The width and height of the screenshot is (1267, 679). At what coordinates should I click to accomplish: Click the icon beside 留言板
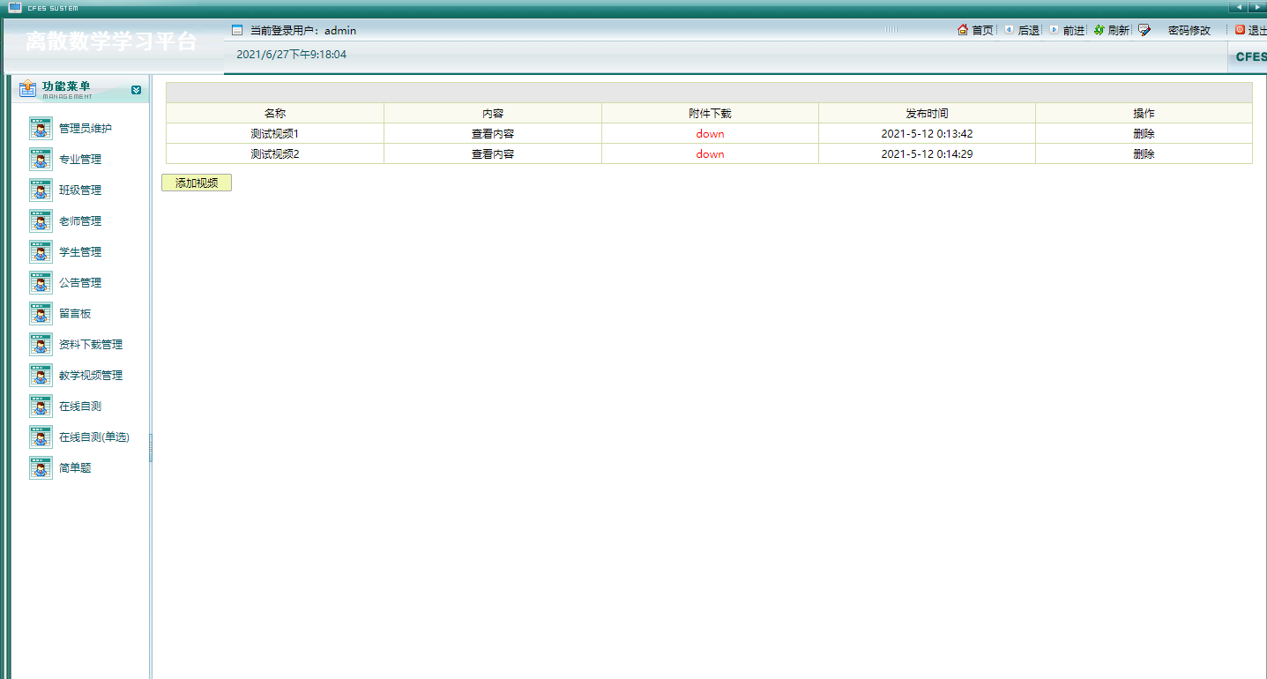pyautogui.click(x=41, y=314)
